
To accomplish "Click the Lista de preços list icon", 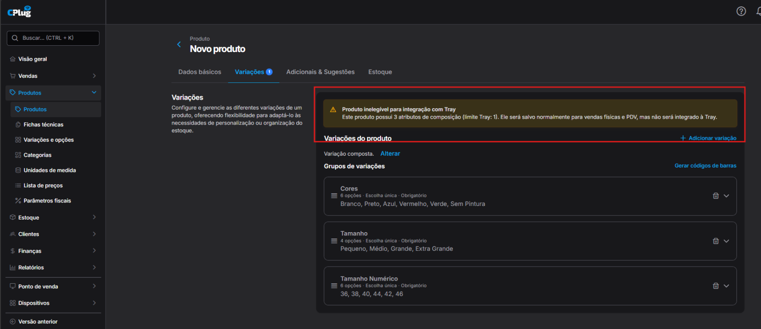I will click(18, 186).
